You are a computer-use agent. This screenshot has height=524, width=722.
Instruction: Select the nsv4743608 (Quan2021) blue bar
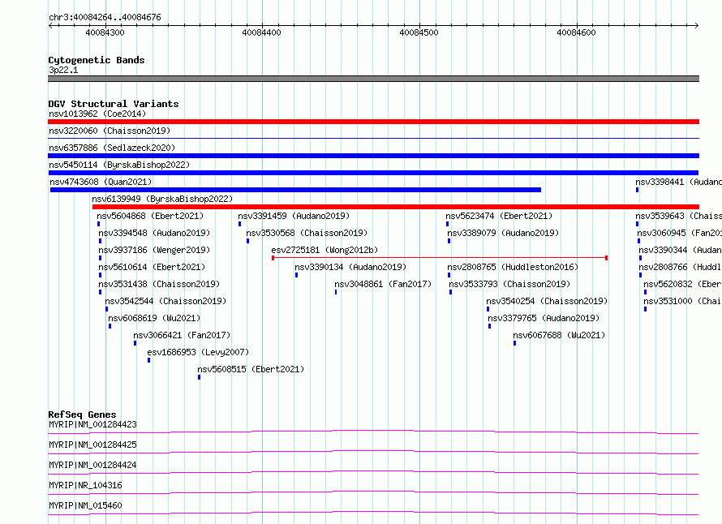pyautogui.click(x=295, y=190)
